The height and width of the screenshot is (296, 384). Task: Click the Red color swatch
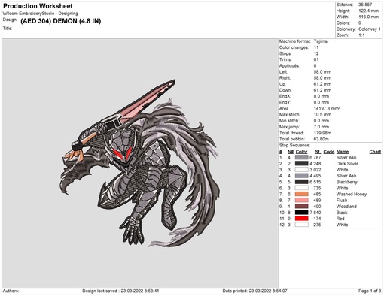(x=301, y=219)
